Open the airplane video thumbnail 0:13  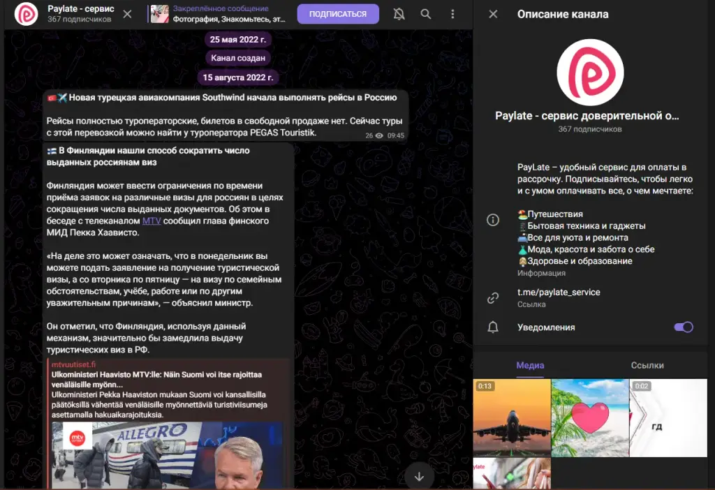click(512, 418)
